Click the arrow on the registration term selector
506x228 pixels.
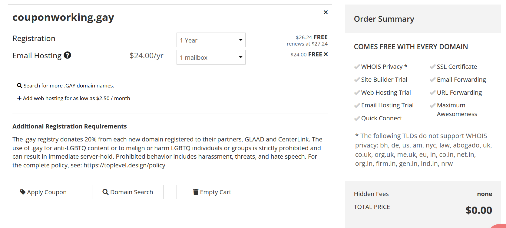pos(241,40)
